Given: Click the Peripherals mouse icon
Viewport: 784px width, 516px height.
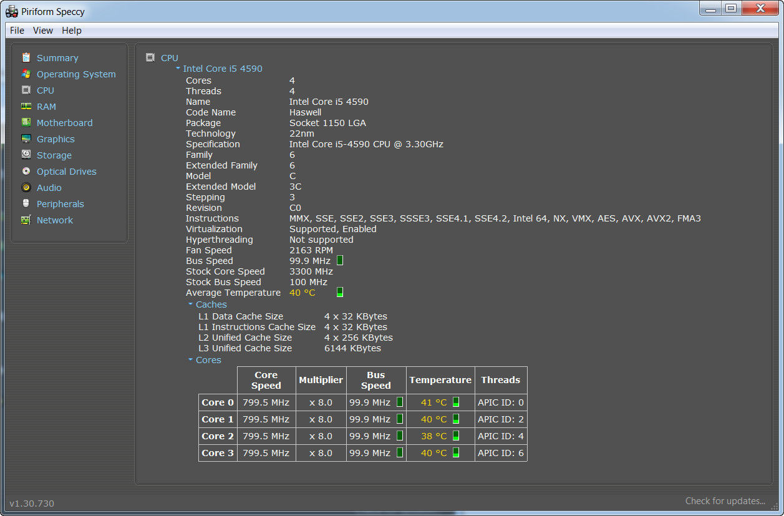Looking at the screenshot, I should tap(26, 203).
